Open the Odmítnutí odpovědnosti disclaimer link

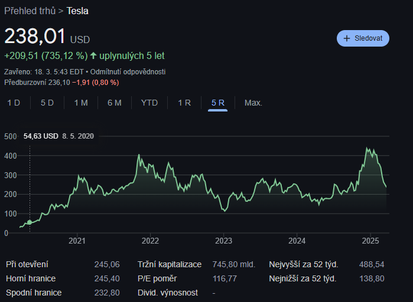pos(128,72)
